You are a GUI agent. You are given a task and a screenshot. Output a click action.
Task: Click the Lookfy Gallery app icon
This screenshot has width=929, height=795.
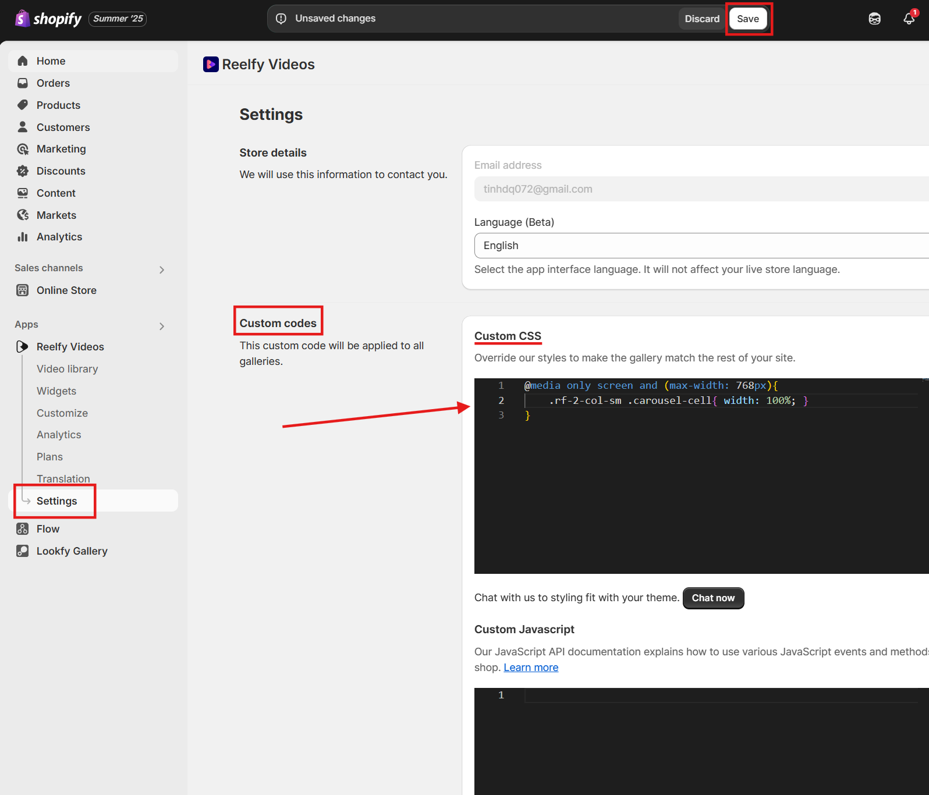[x=23, y=551]
